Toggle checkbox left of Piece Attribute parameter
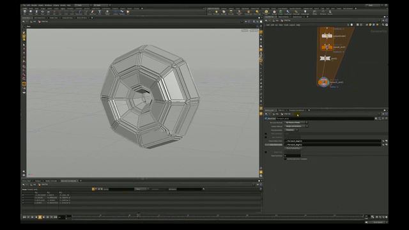Image resolution: width=409 pixels, height=230 pixels. (266, 134)
